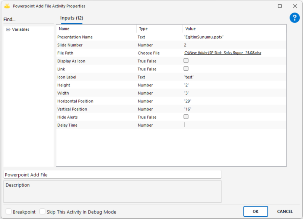The width and height of the screenshot is (303, 219).
Task: Click the Description text area
Action: pos(112,191)
